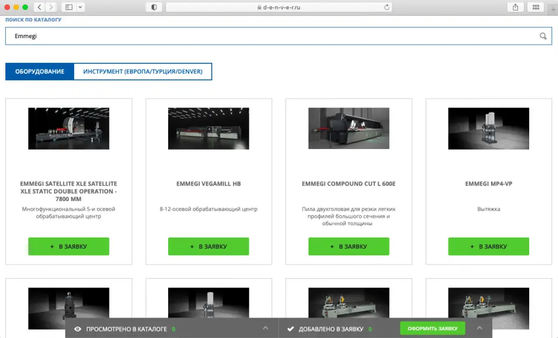558x338 pixels.
Task: Show the Safari sidebar
Action: pyautogui.click(x=69, y=7)
